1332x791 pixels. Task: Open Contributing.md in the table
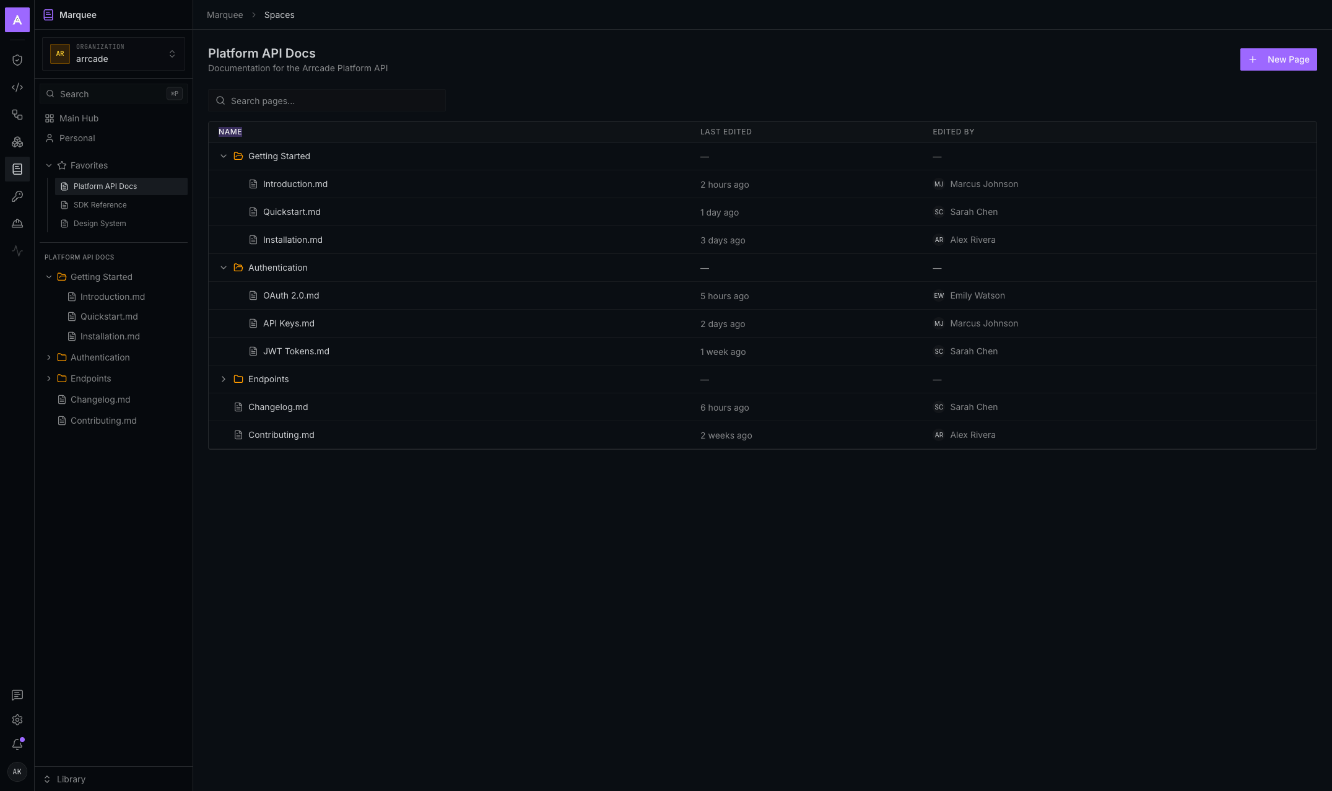pyautogui.click(x=281, y=435)
